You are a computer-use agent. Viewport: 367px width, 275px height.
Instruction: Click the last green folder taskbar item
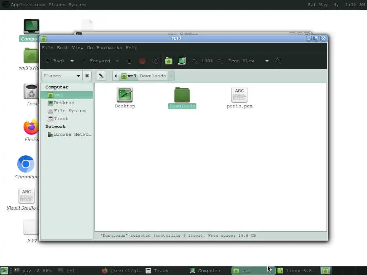click(325, 271)
